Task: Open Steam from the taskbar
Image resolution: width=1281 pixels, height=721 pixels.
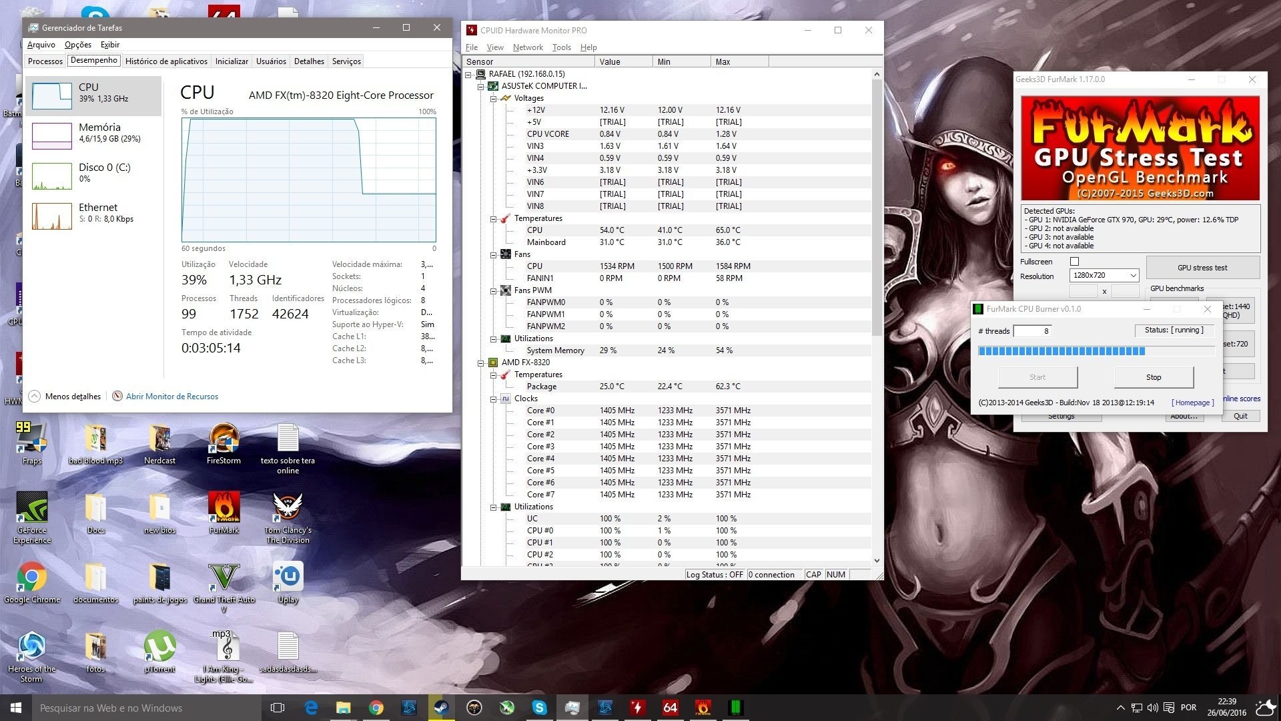Action: coord(441,708)
